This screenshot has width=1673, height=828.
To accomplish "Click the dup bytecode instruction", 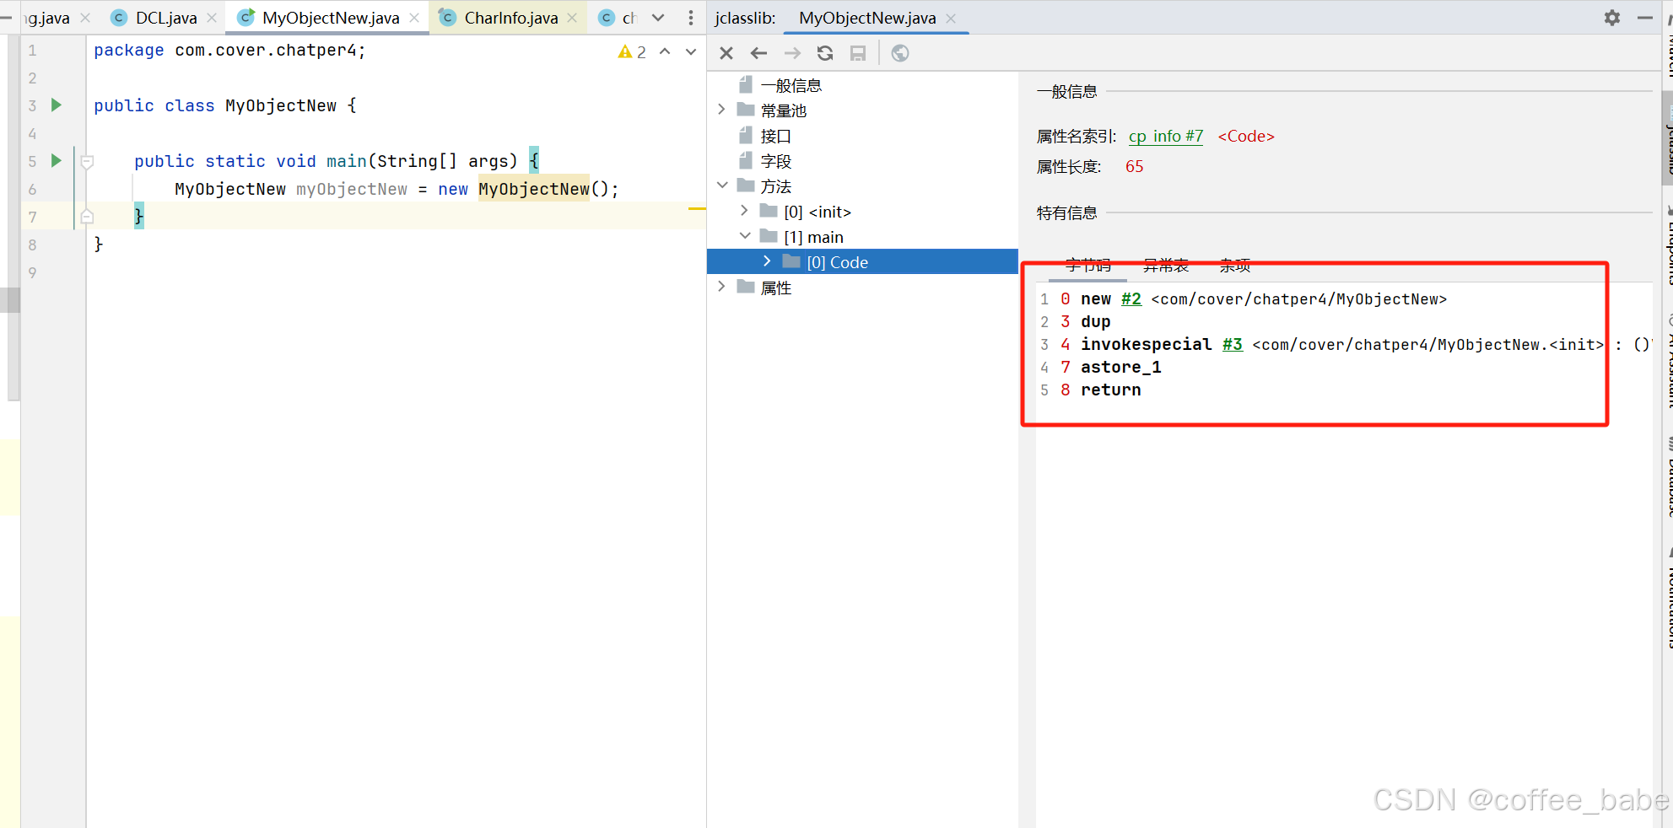I will (x=1095, y=322).
